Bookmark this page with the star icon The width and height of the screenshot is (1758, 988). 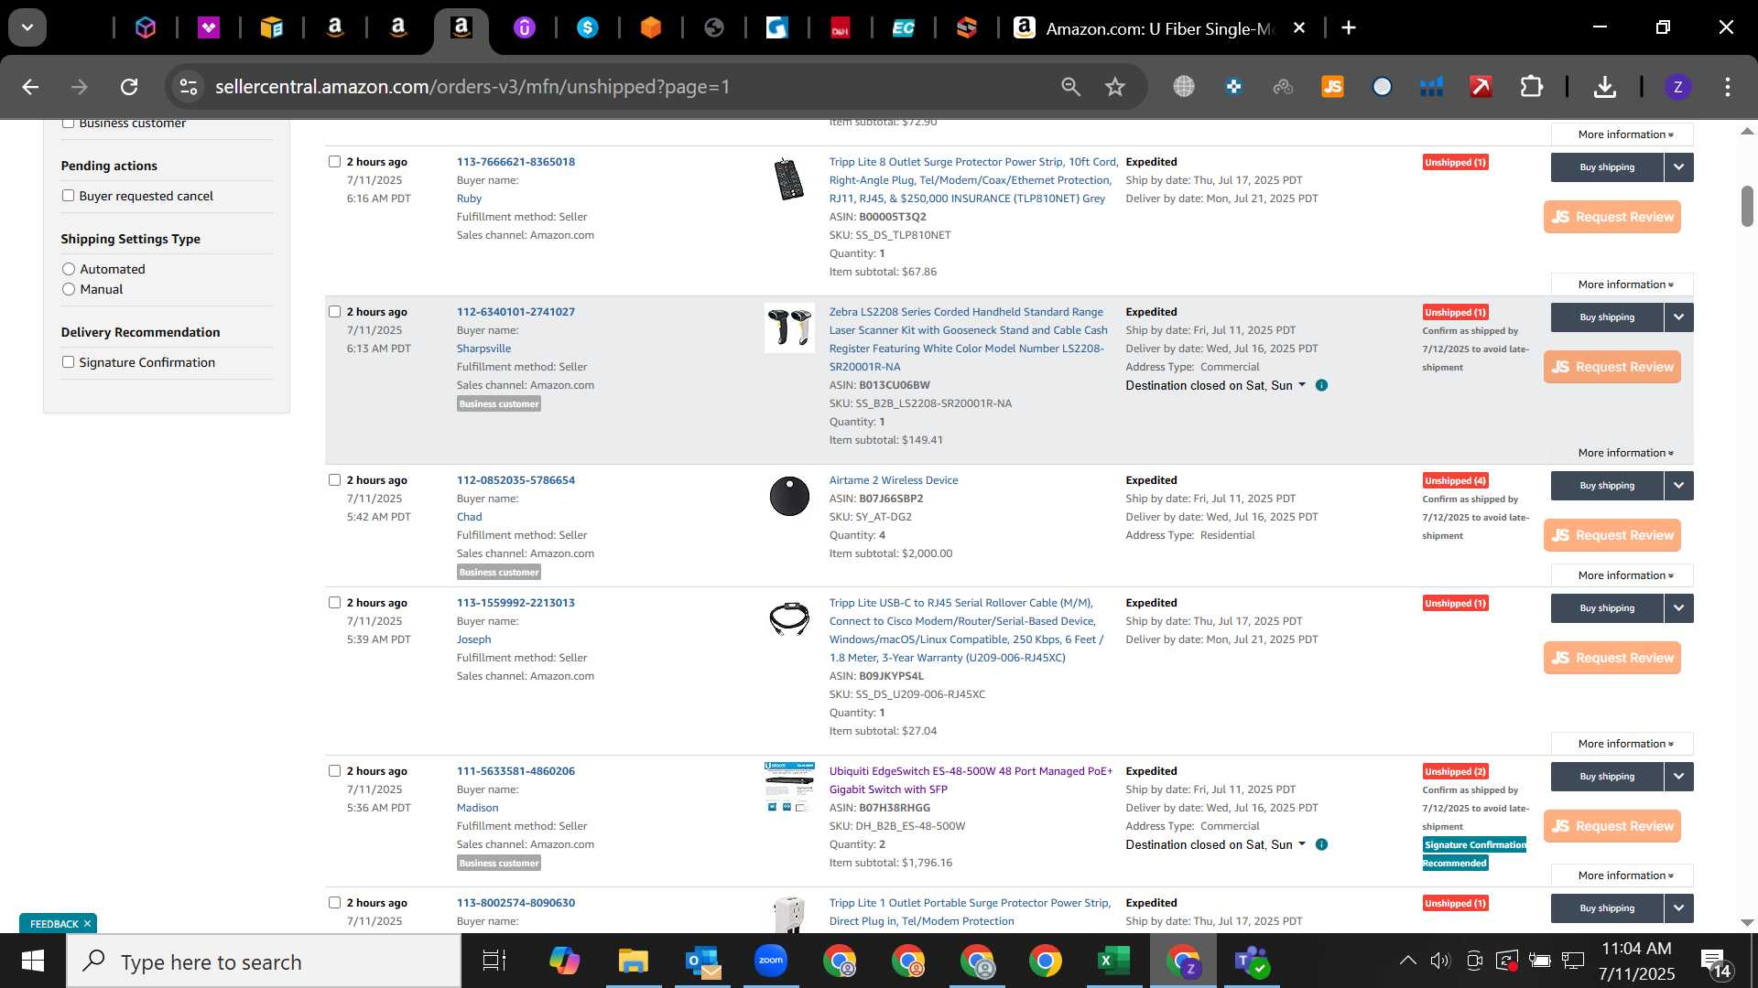(x=1114, y=87)
